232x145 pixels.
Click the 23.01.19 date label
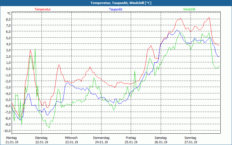pyautogui.click(x=71, y=142)
